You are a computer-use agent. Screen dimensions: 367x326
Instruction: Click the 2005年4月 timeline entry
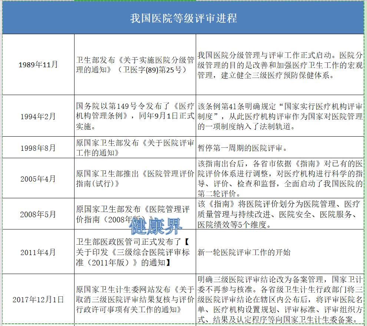[38, 179]
